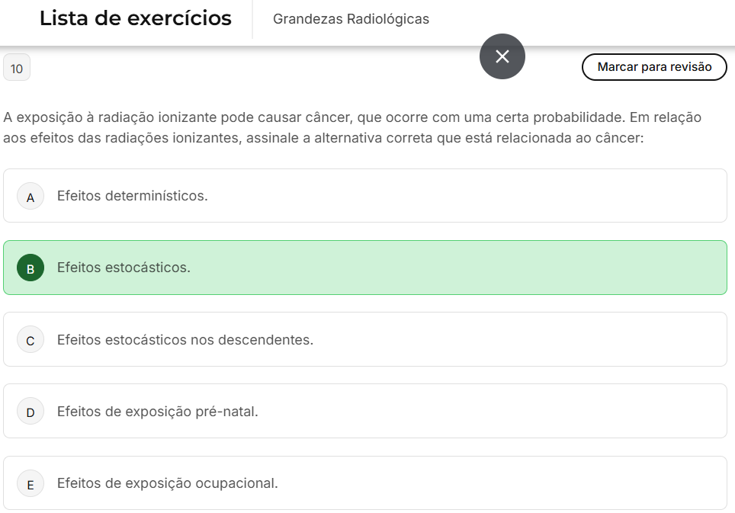Click the question statement's second line
This screenshot has width=735, height=513.
tap(323, 139)
